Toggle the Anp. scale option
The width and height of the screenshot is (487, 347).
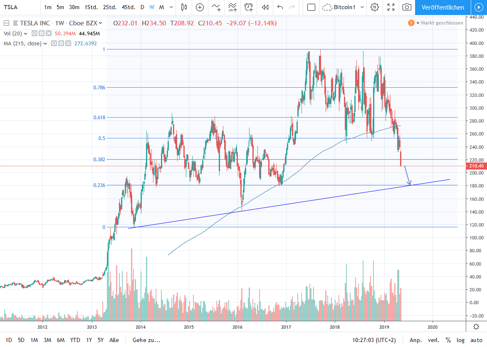click(x=415, y=340)
